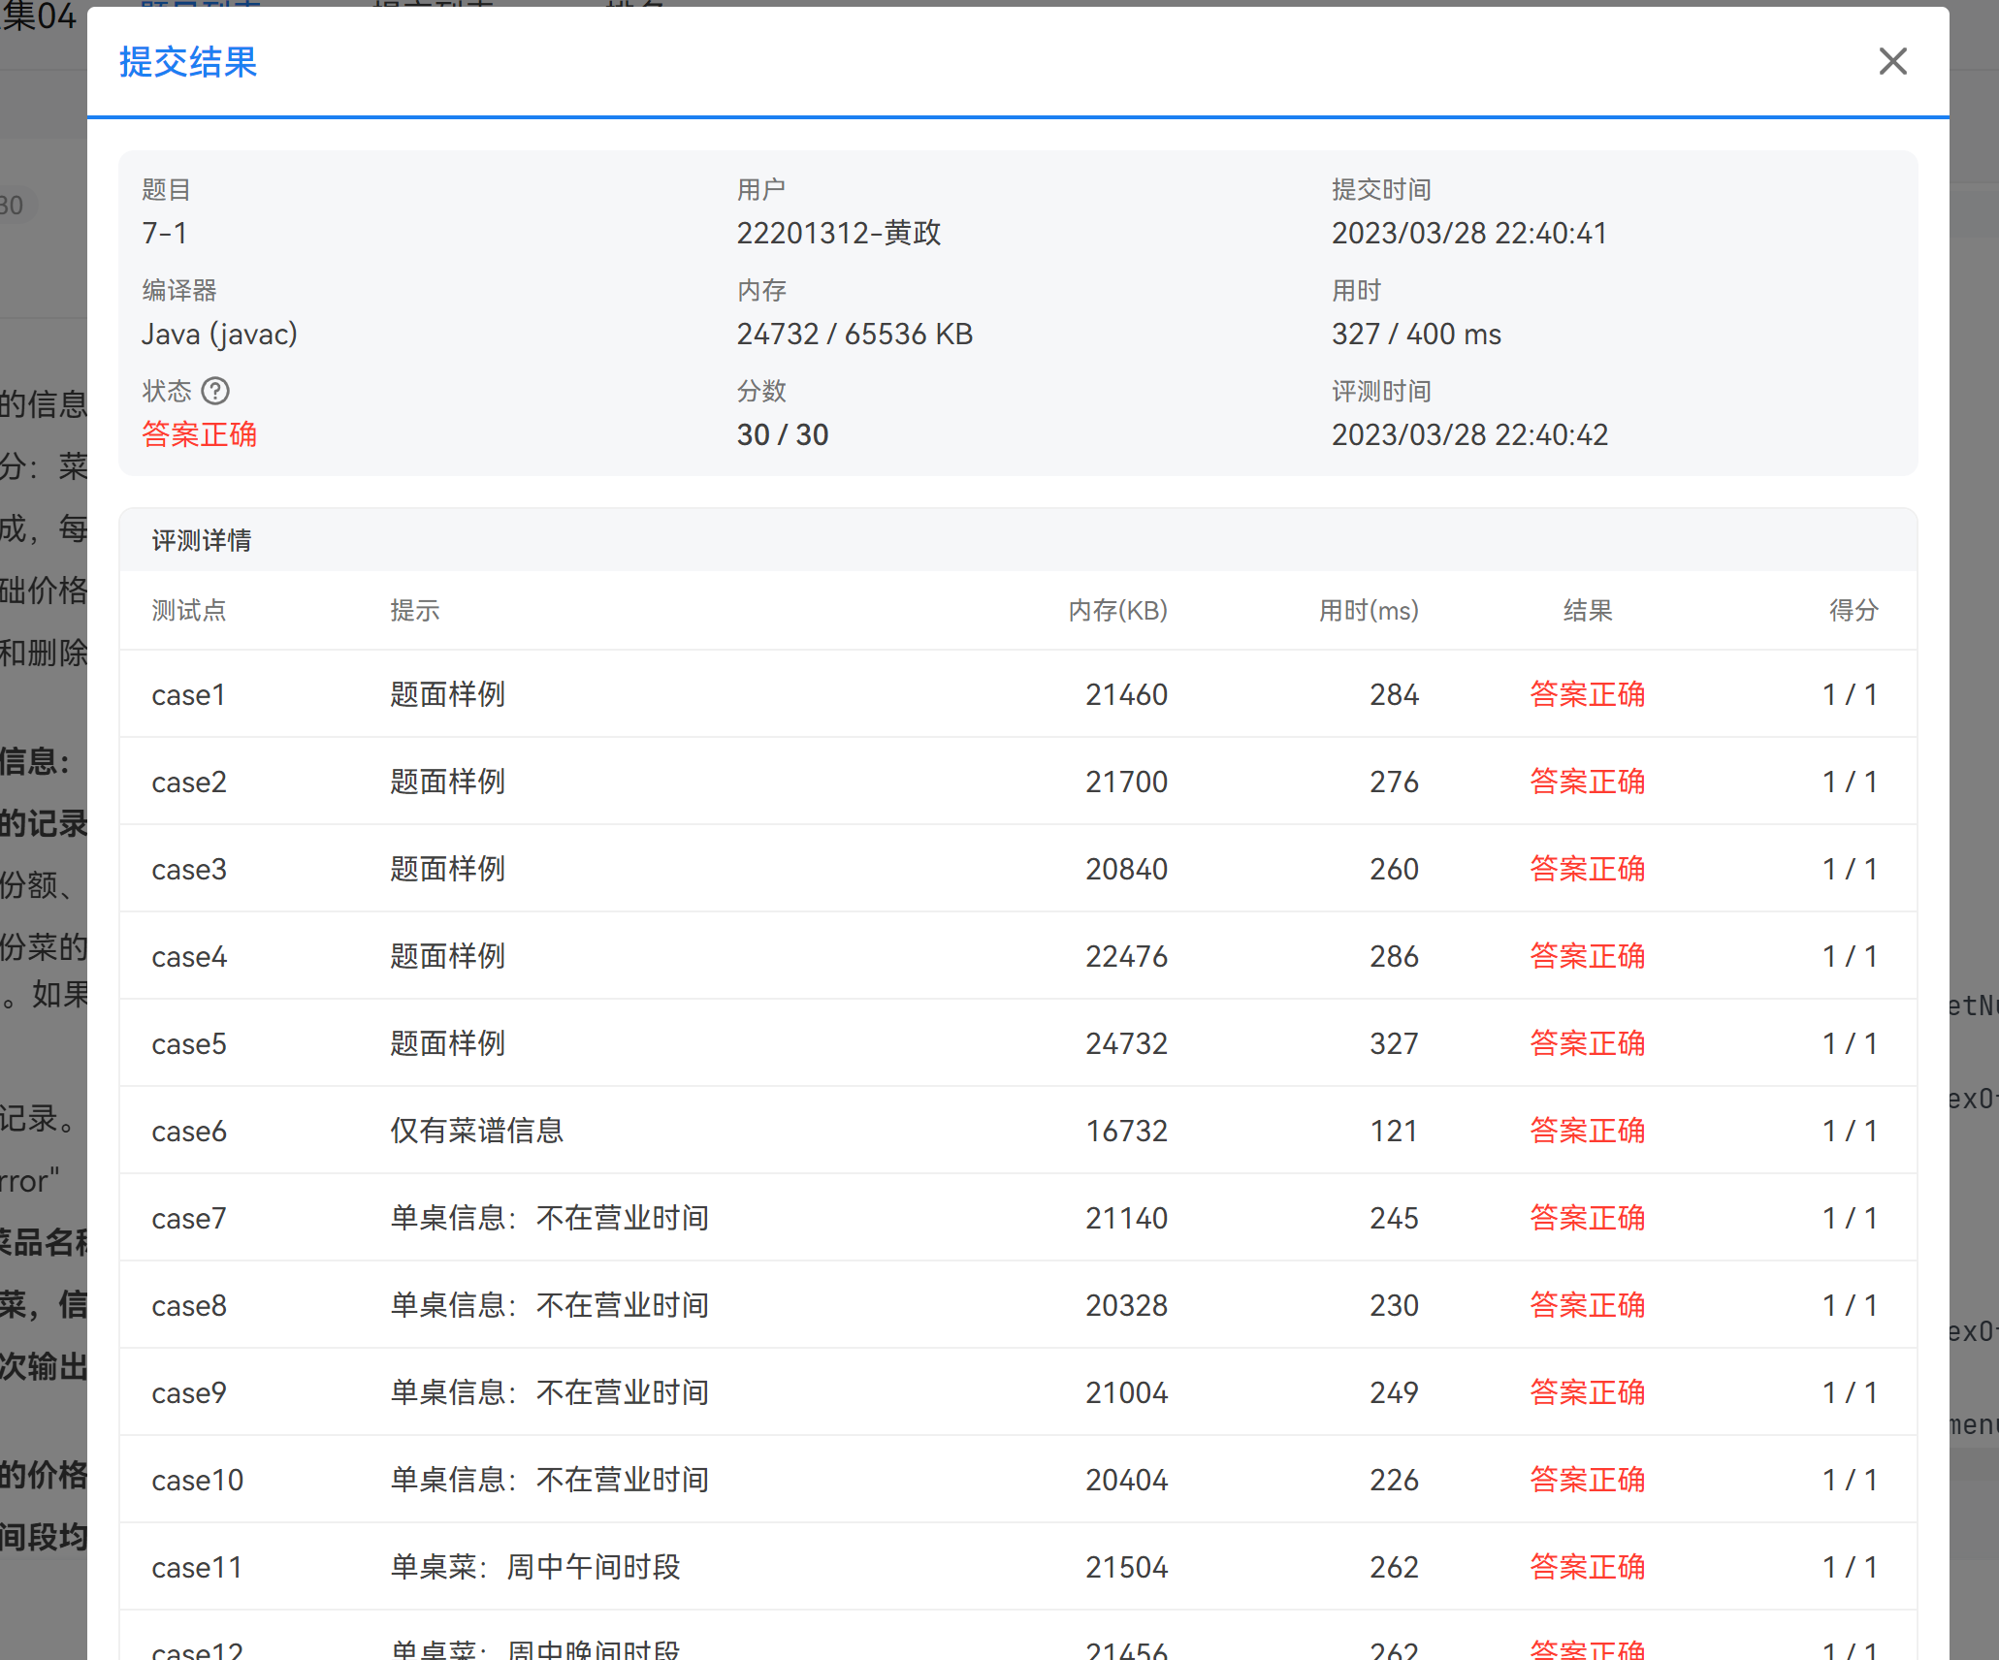This screenshot has width=1999, height=1660.
Task: Click case6 hint 仅有菜谱信息
Action: [477, 1131]
